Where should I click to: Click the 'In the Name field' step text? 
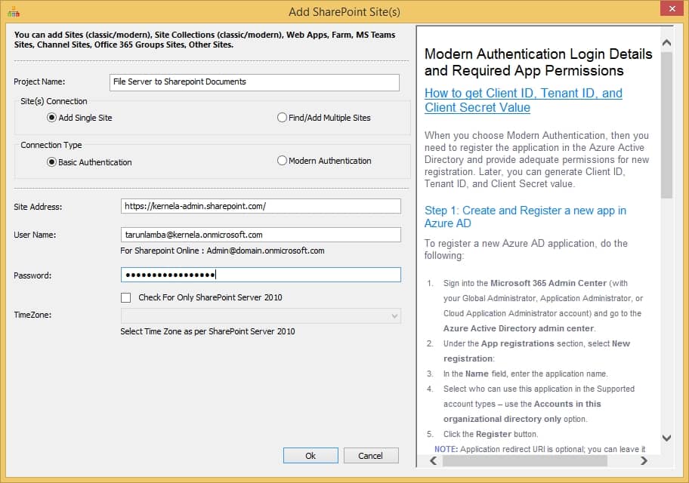(x=526, y=374)
